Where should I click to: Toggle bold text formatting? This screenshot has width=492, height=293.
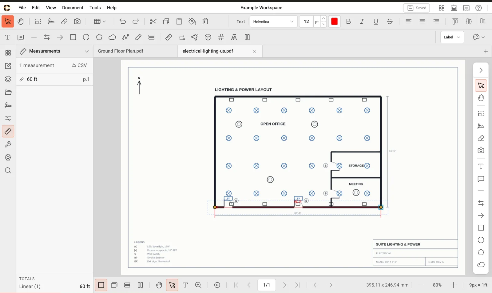click(348, 22)
